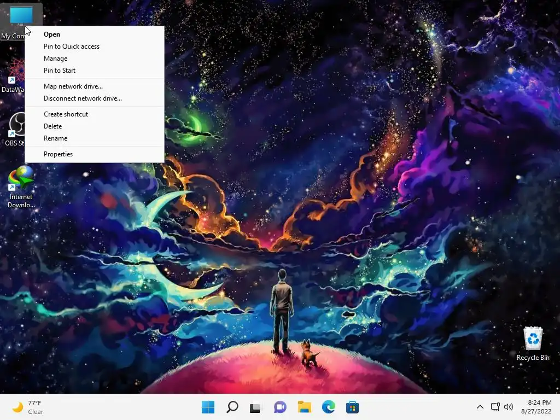
Task: Select Map network drive entry
Action: 94,86
